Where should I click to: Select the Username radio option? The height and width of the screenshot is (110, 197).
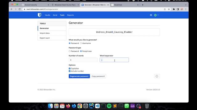click(81, 43)
